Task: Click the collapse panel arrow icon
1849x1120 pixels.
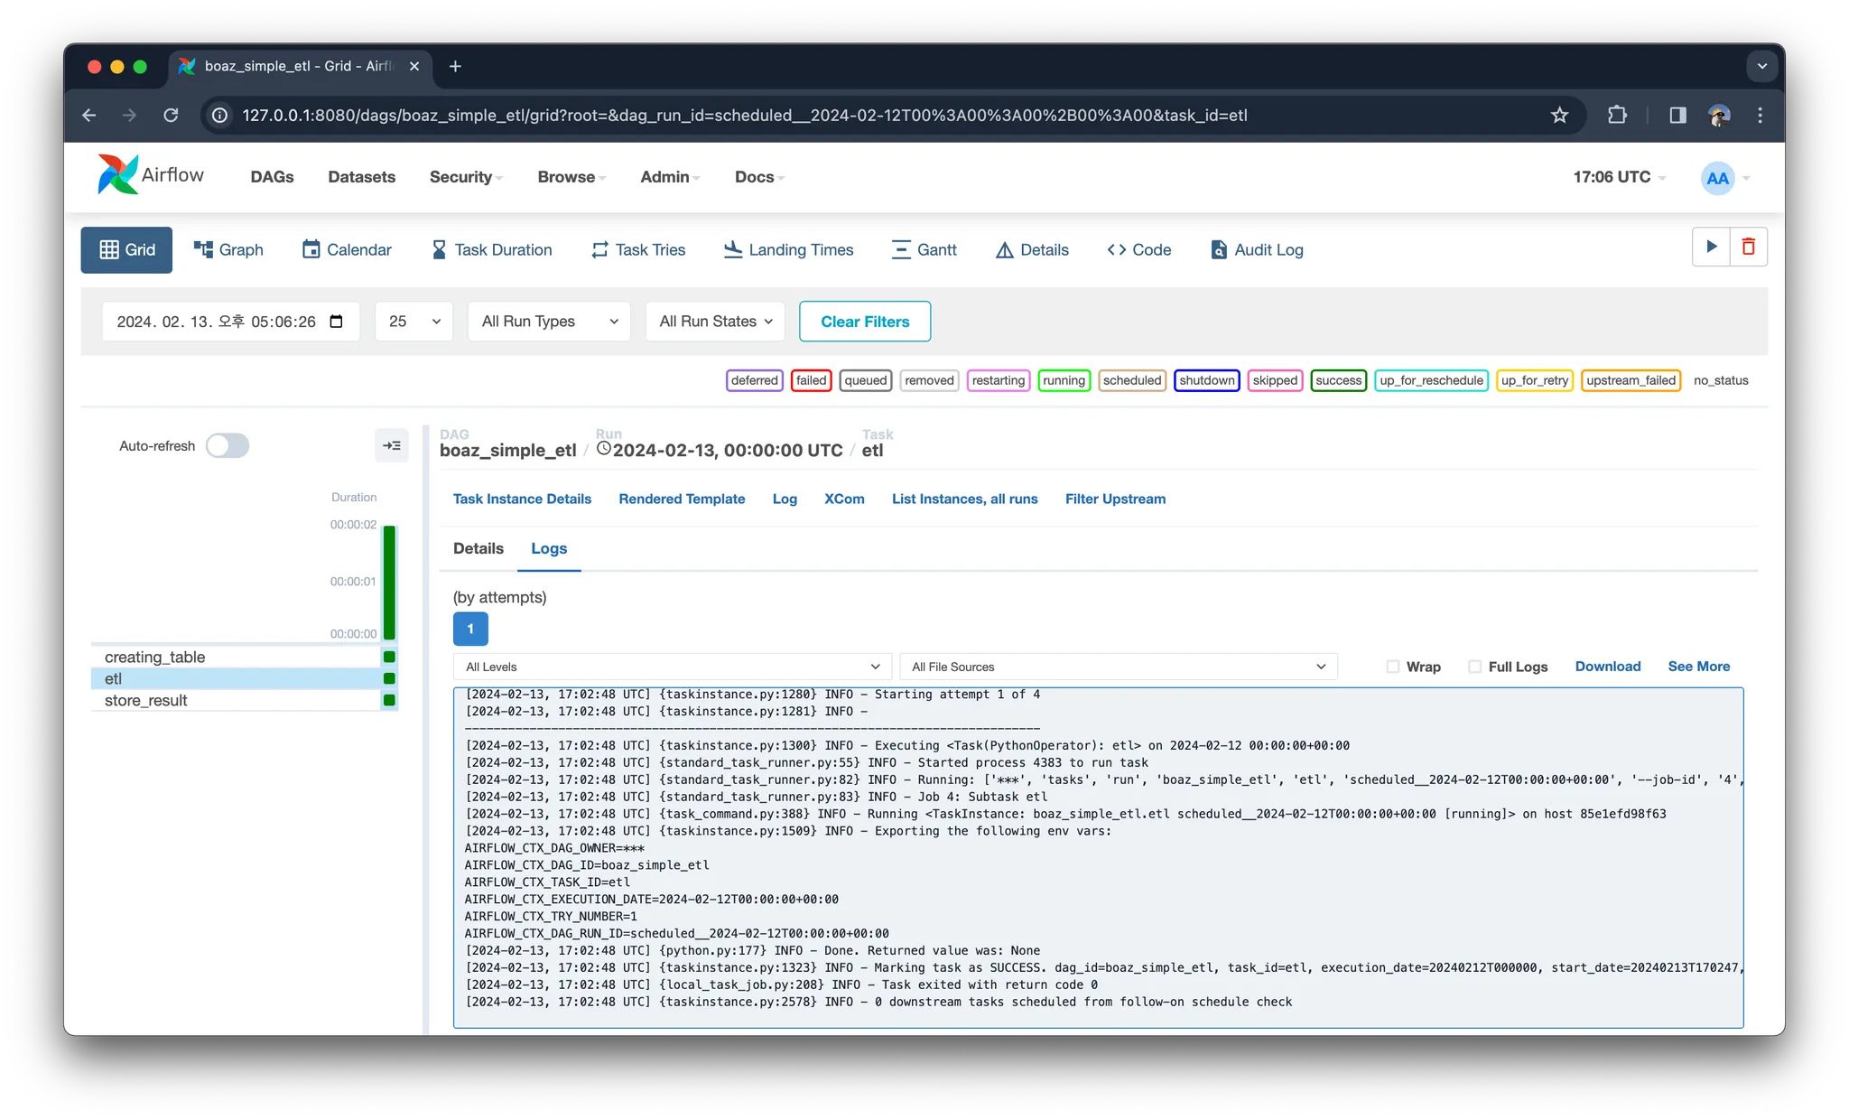Action: (392, 445)
